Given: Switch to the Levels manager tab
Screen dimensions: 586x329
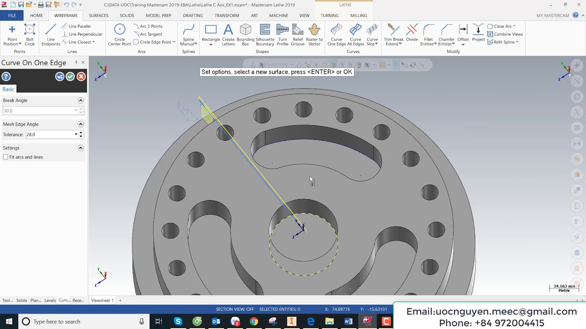Looking at the screenshot, I should [50, 301].
